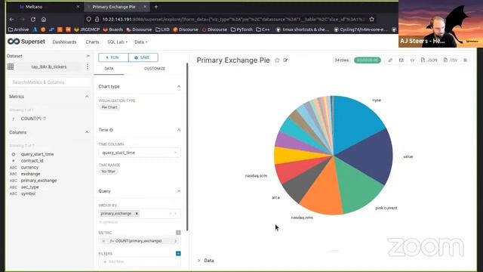Collapse the Query section
Image resolution: width=483 pixels, height=272 pixels.
[x=179, y=191]
